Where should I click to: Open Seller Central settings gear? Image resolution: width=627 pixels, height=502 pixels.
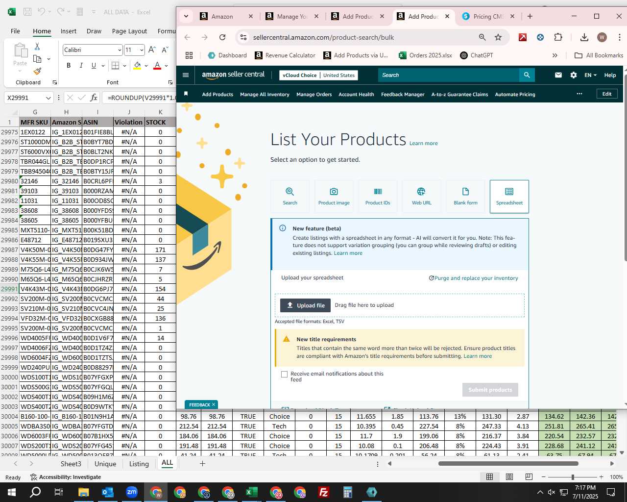[574, 75]
